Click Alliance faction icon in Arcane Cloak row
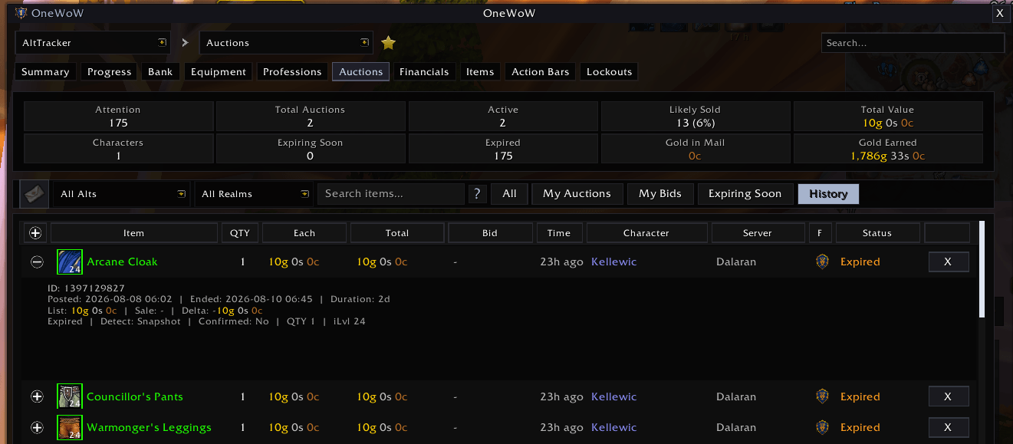Image resolution: width=1013 pixels, height=444 pixels. pyautogui.click(x=822, y=261)
